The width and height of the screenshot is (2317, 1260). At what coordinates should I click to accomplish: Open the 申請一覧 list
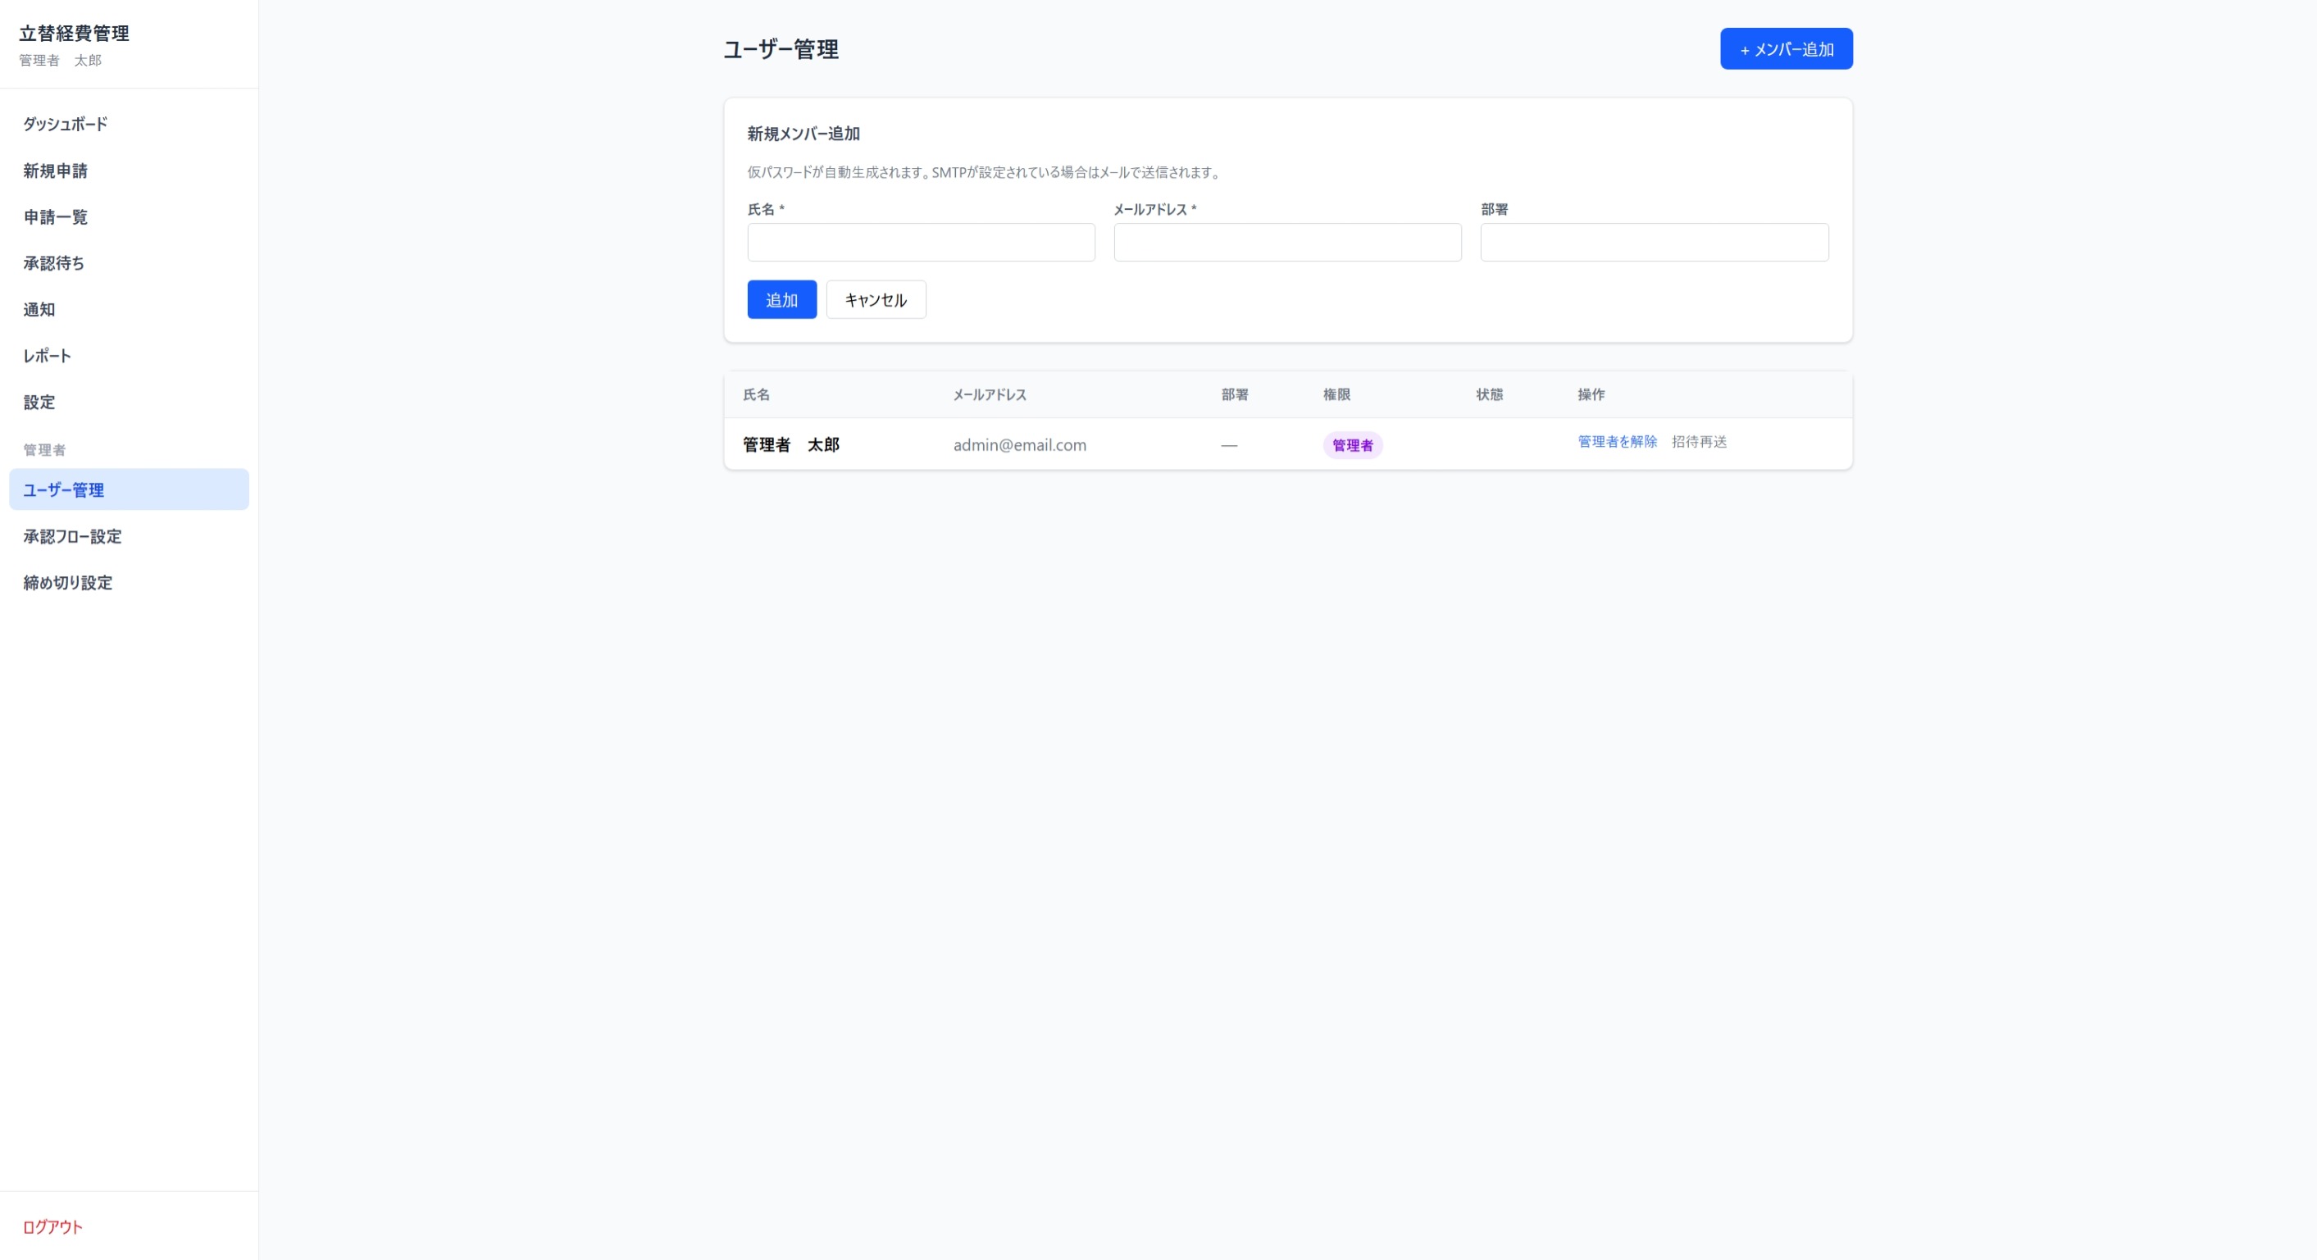tap(55, 216)
